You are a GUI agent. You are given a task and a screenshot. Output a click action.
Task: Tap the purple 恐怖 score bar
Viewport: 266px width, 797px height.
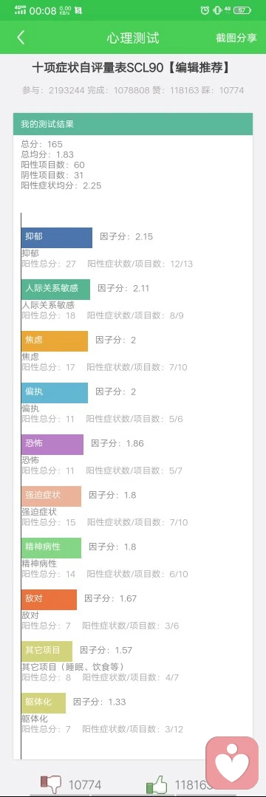(52, 444)
